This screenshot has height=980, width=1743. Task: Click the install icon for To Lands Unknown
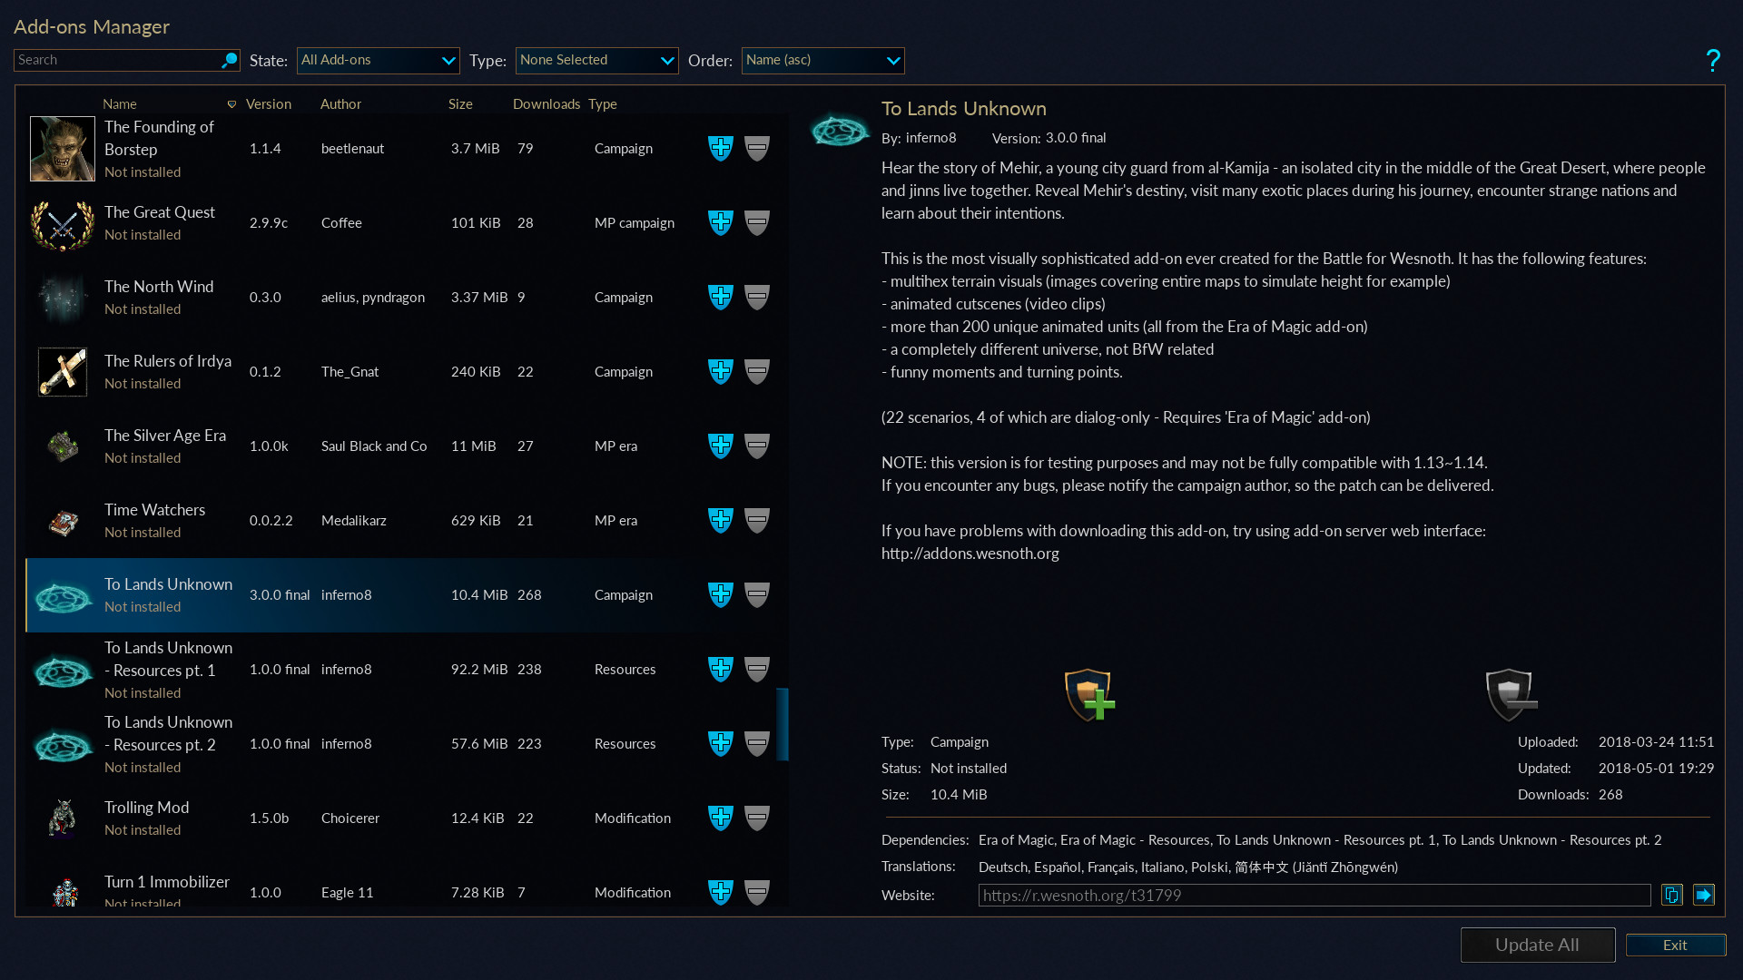point(721,593)
